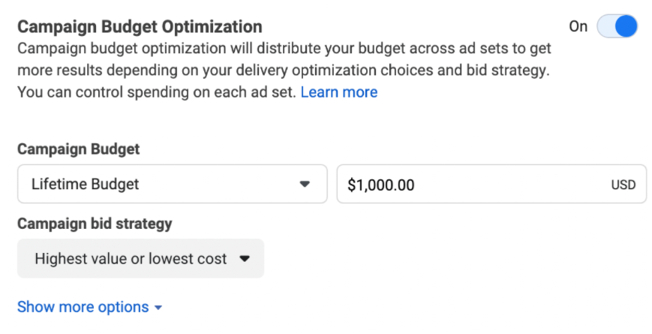
Task: Click the USD currency label in the budget field
Action: click(623, 185)
